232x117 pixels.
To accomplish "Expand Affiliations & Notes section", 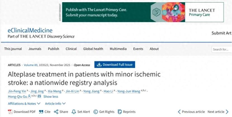I will [x=24, y=104].
